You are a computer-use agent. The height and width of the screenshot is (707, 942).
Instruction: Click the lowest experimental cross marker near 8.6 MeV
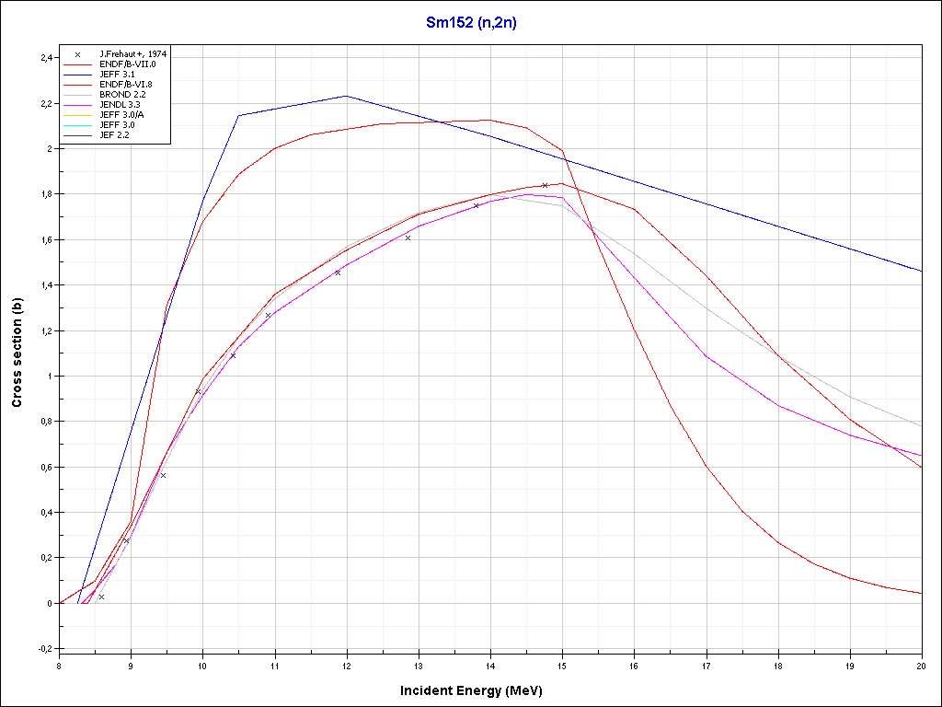(101, 597)
